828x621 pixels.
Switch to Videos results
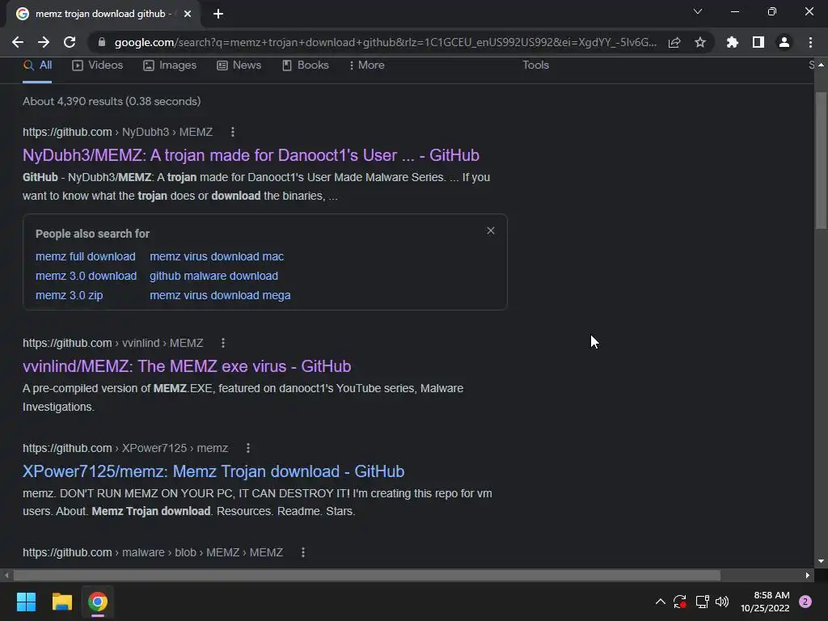click(x=98, y=65)
